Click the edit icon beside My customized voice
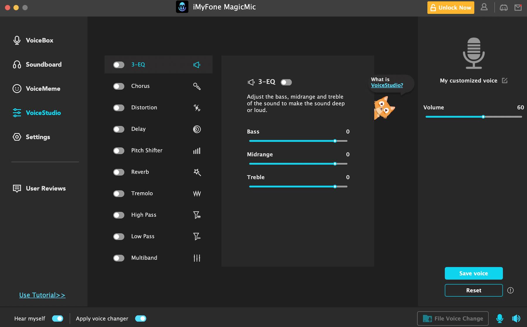527x327 pixels. pos(504,81)
